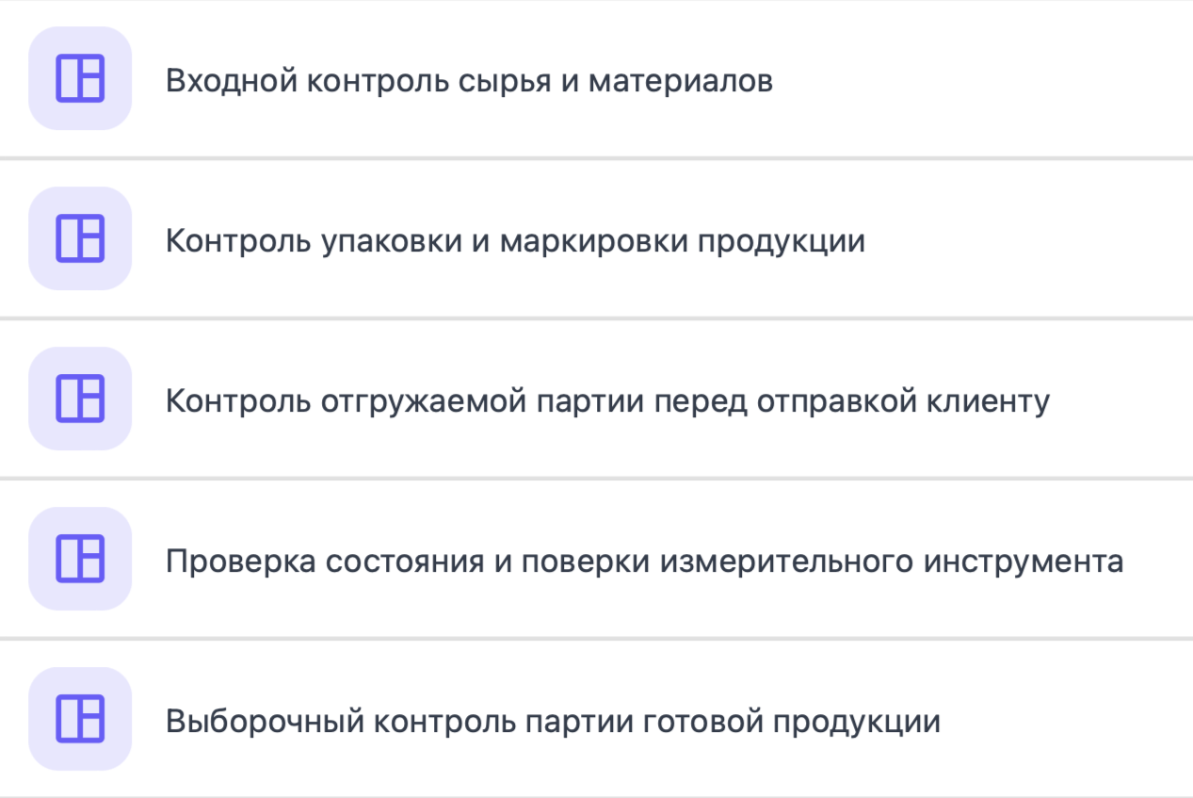Select the icon for Выборочный контроль партии
Viewport: 1193px width, 798px height.
tap(80, 719)
